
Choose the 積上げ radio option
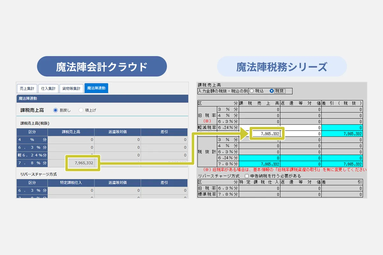[x=81, y=110]
